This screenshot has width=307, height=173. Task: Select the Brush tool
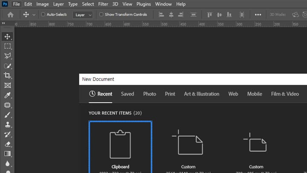click(7, 115)
